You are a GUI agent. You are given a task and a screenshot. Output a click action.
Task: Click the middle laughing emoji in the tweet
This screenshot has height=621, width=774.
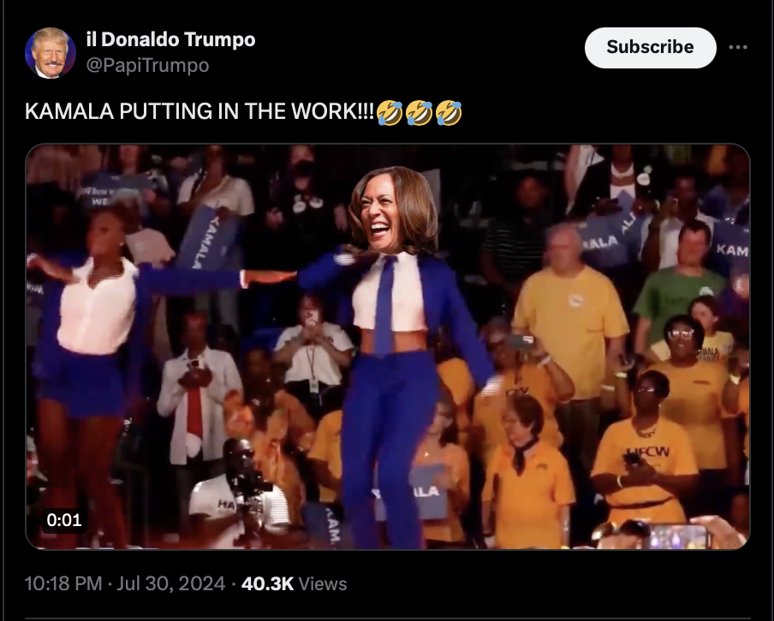point(419,112)
